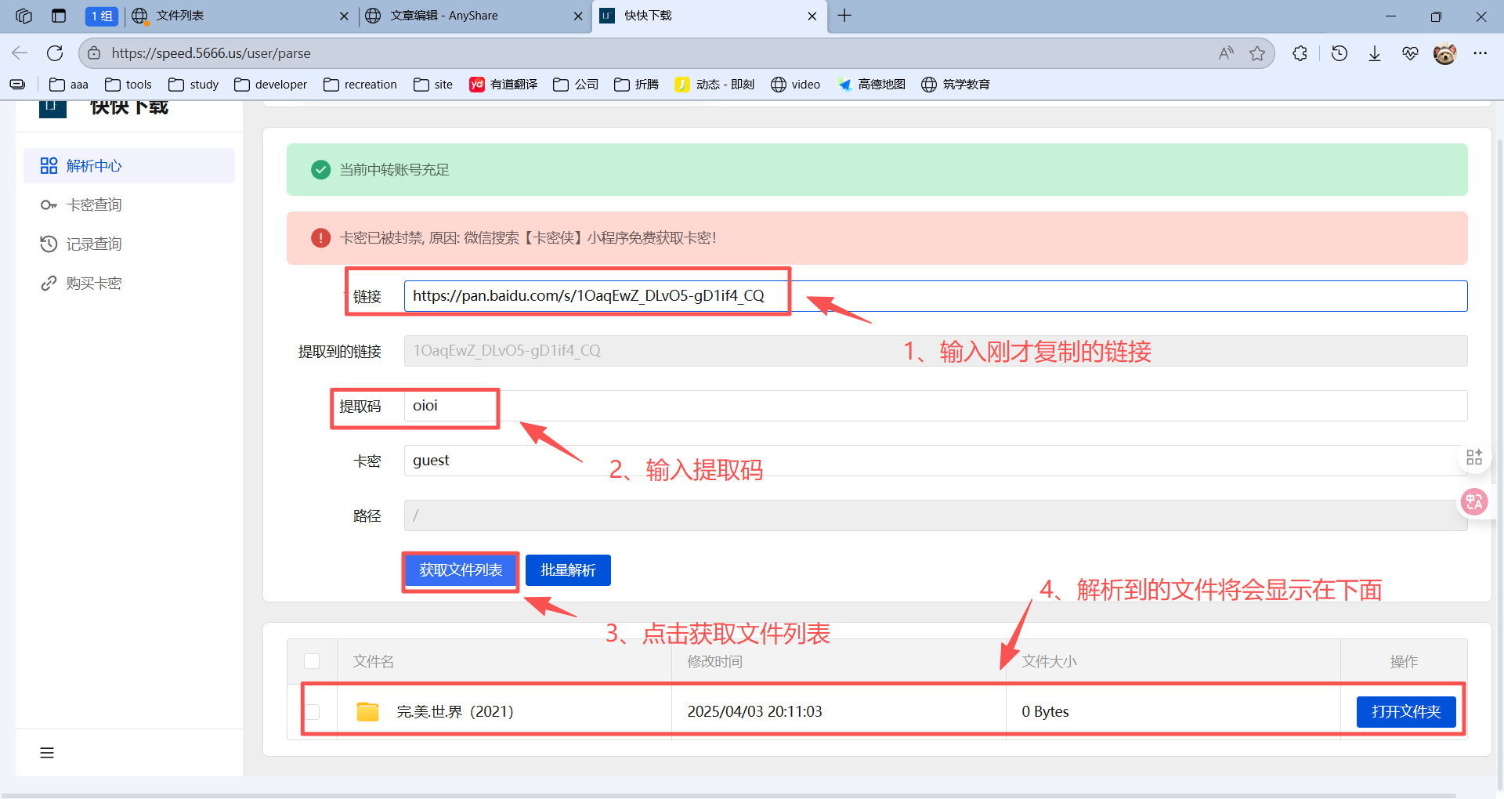Tick the select-all checkbox in table header
The width and height of the screenshot is (1504, 799).
312,661
